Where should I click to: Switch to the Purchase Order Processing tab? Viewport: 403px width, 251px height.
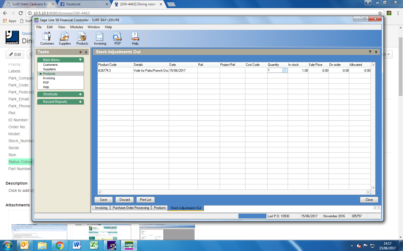(131, 208)
